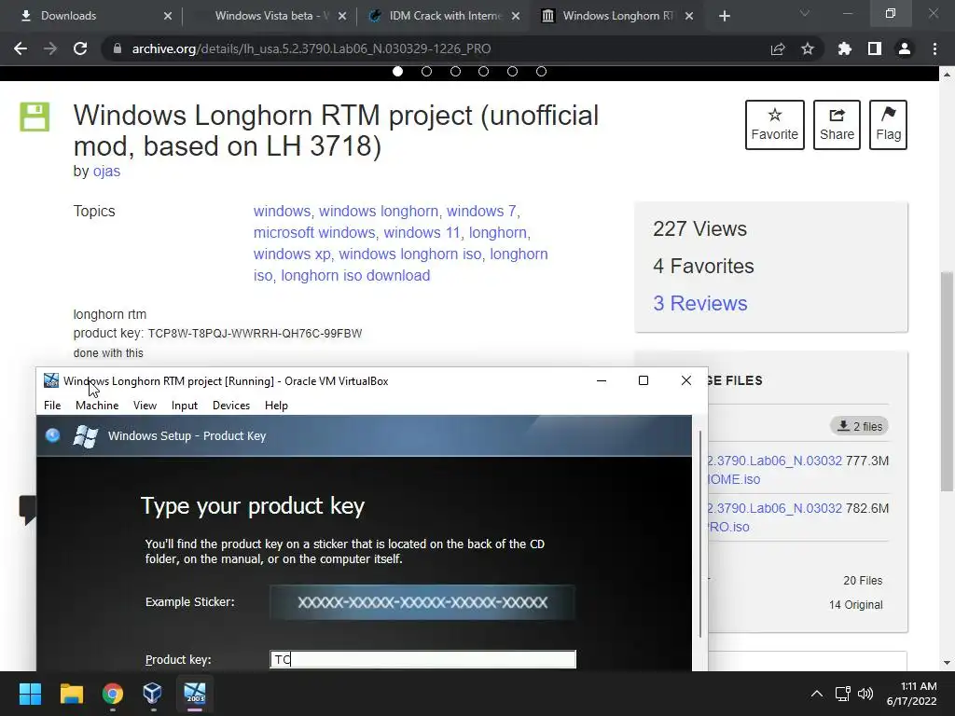Show hidden system tray icons
Image resolution: width=955 pixels, height=716 pixels.
(817, 694)
